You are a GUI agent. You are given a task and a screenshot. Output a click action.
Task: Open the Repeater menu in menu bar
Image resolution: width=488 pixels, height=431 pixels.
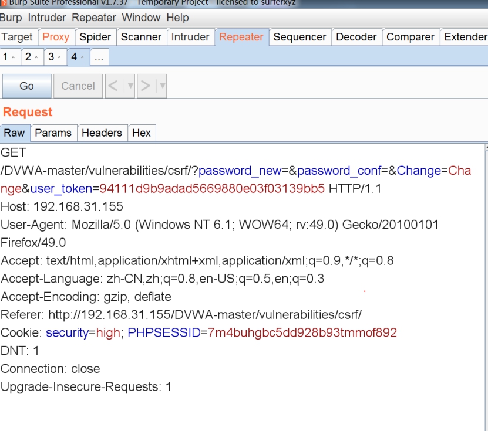[x=94, y=18]
